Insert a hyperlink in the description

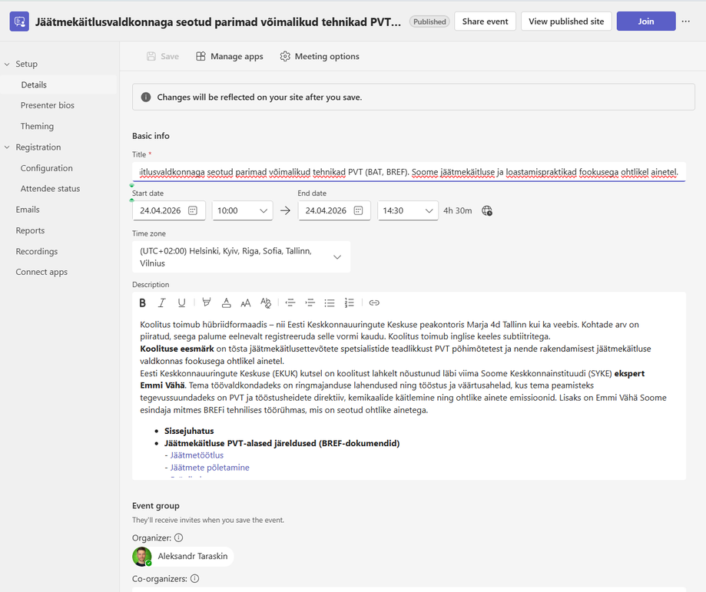(x=374, y=303)
